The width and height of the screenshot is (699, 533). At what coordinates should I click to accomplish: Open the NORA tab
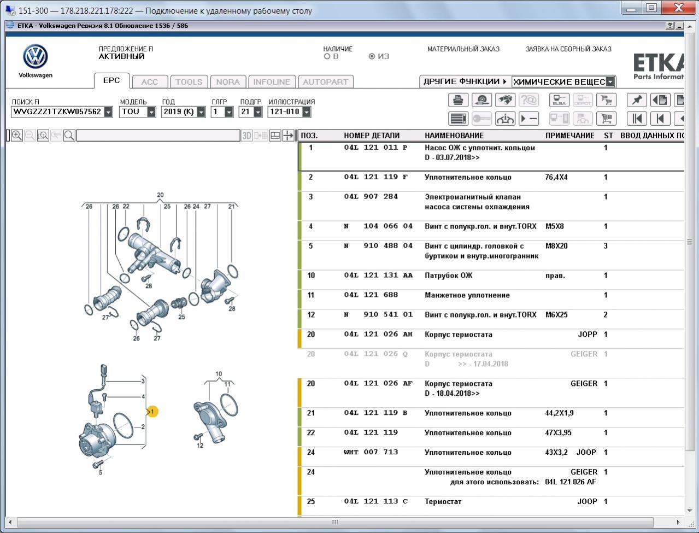point(228,82)
